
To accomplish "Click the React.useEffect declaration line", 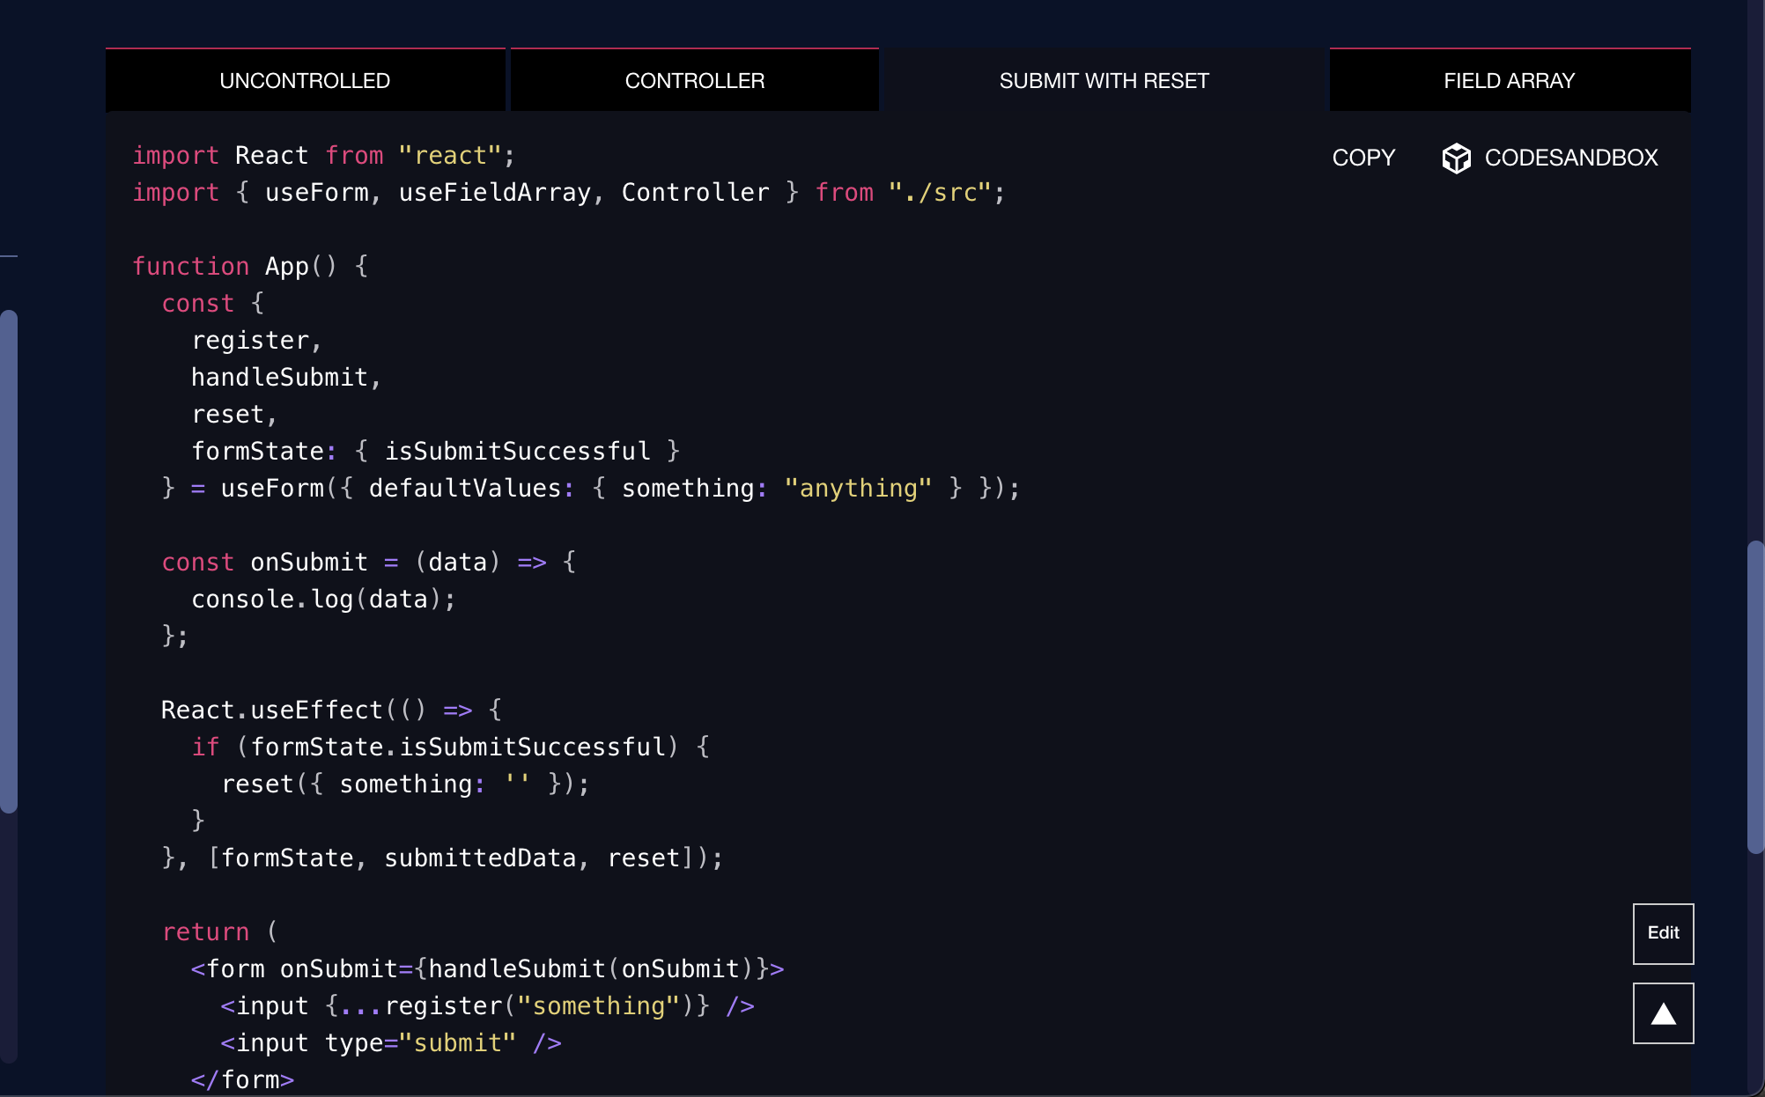I will coord(330,710).
